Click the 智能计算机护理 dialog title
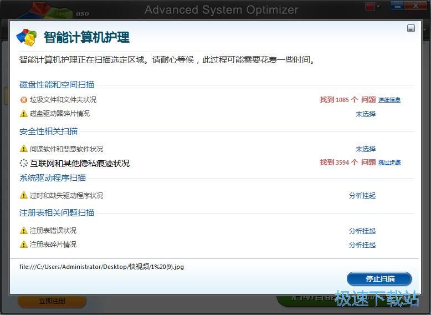The image size is (431, 315). (86, 37)
